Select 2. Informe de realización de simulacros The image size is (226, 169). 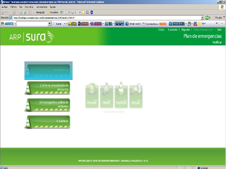click(x=47, y=88)
